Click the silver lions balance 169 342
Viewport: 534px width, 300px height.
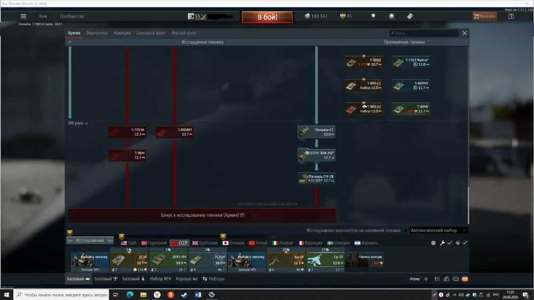coord(316,16)
